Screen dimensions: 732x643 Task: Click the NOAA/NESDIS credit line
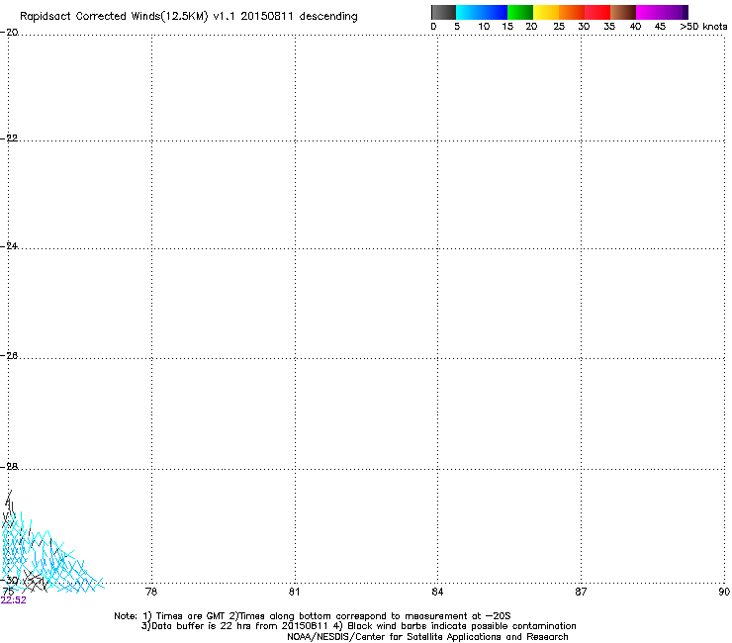pyautogui.click(x=427, y=637)
